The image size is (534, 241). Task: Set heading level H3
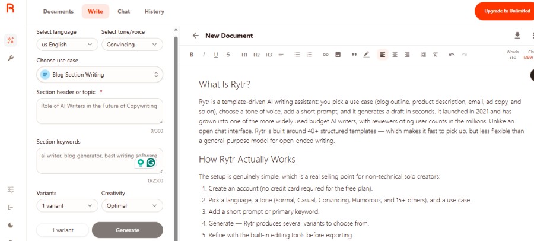pos(269,55)
